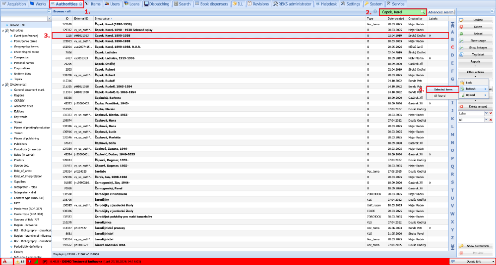Jump to letter M in alphabet index
The height and width of the screenshot is (265, 496).
tap(452, 134)
